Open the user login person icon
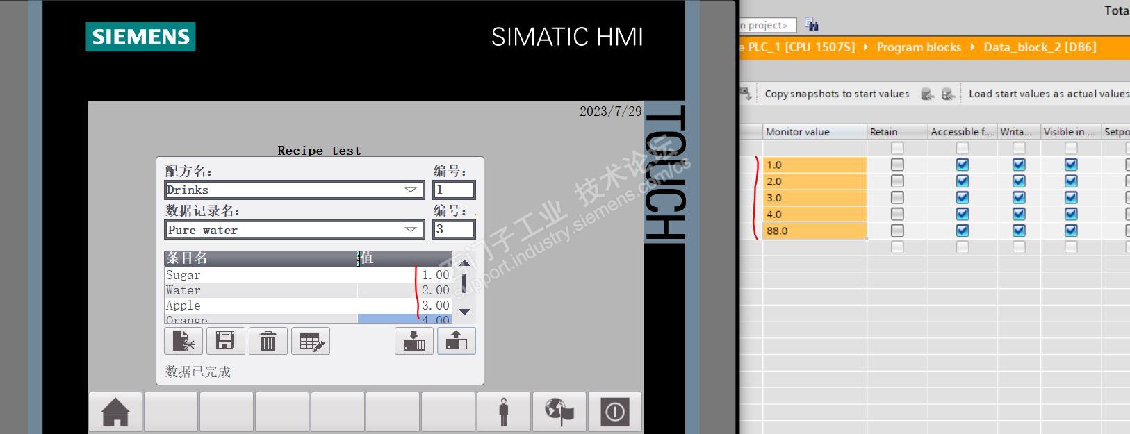Screen dimensions: 1130x434 [x=504, y=412]
